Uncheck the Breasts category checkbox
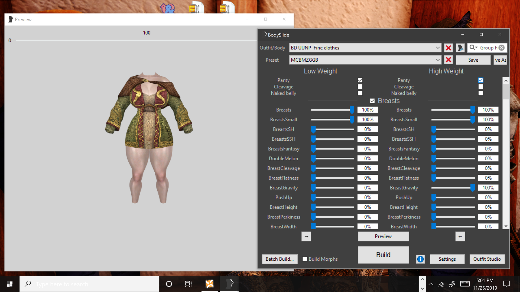 coord(372,101)
